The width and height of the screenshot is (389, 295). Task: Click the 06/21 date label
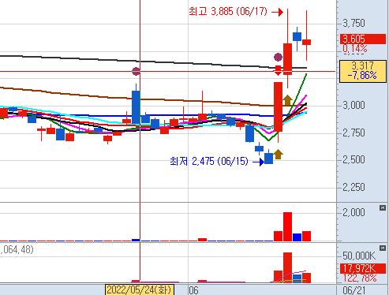[354, 290]
